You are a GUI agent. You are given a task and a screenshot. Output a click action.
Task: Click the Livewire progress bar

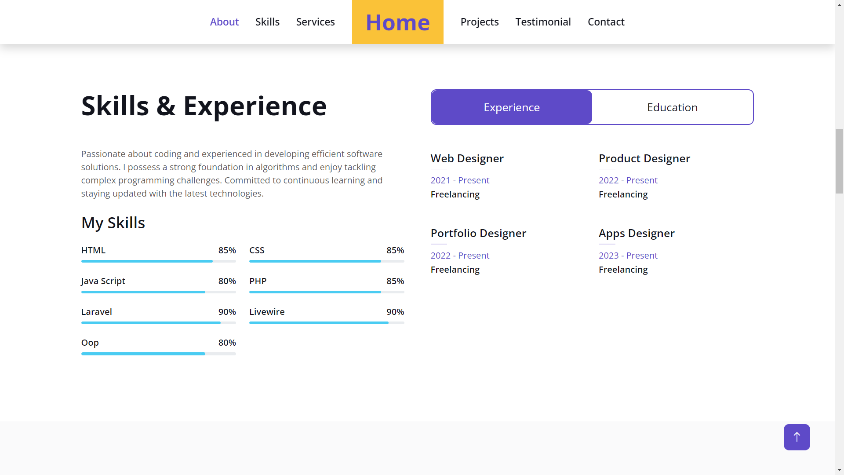tap(326, 323)
